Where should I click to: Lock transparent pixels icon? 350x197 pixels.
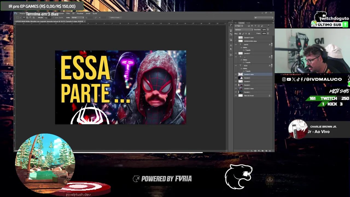point(240,34)
